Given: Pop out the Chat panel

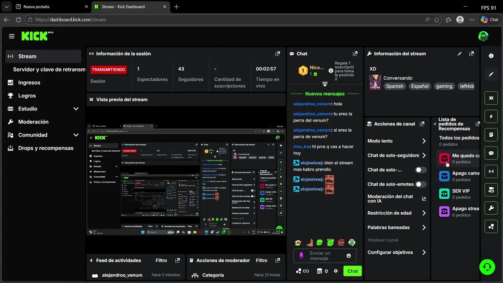Looking at the screenshot, I should point(355,54).
